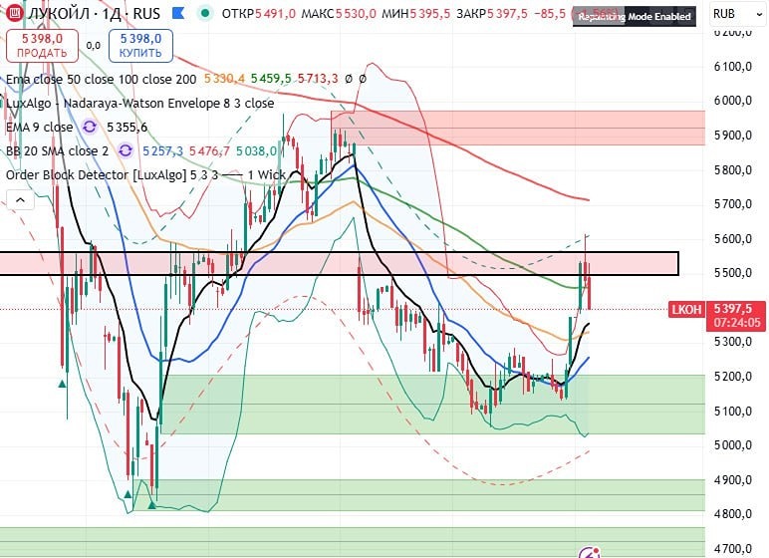The height and width of the screenshot is (558, 769).
Task: Click the 5700,0 price axis label
Action: tap(733, 203)
